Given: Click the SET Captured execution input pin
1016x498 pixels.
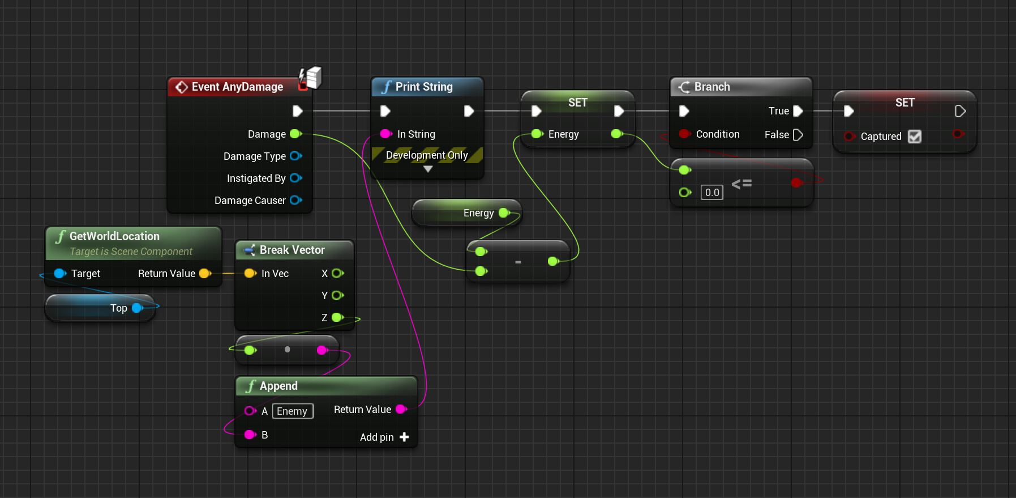Looking at the screenshot, I should (x=849, y=111).
